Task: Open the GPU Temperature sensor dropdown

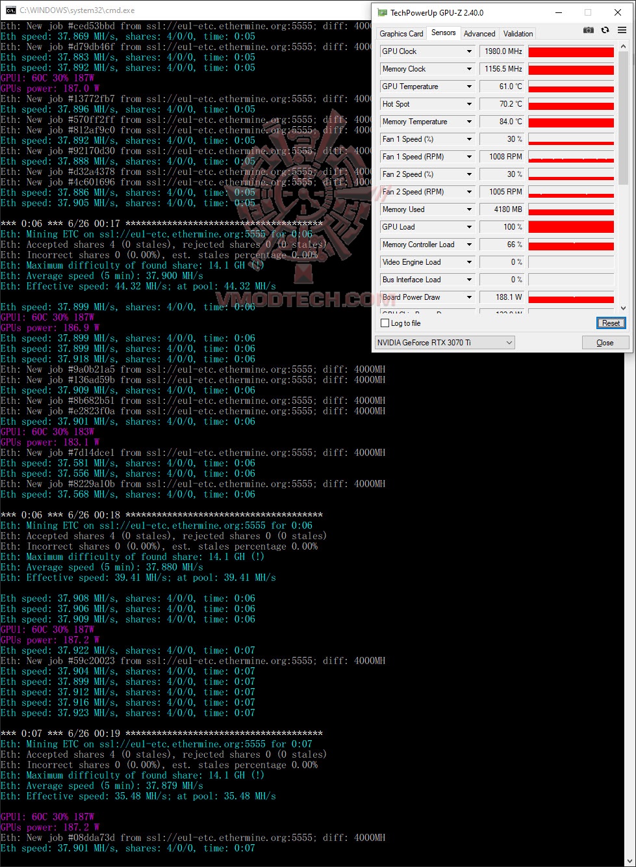Action: [x=469, y=87]
